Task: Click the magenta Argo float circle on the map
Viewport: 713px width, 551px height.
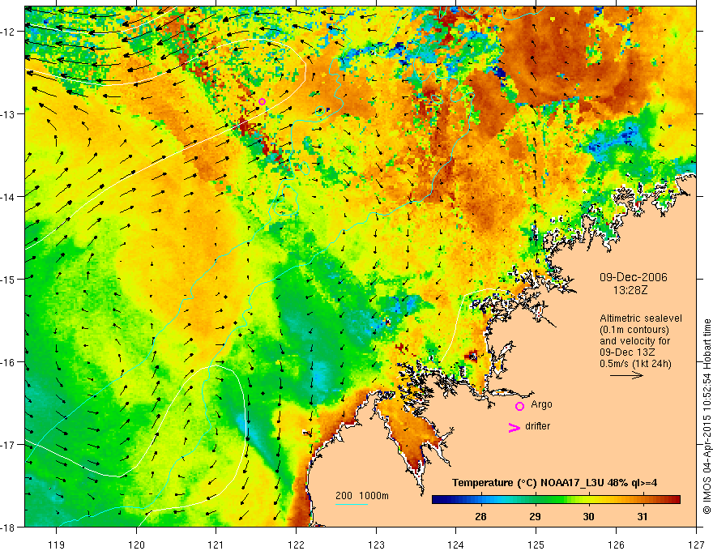Action: [x=262, y=101]
